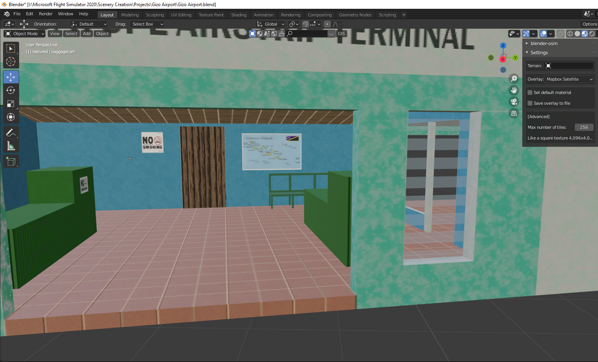Toggle second sphere icon next to selection mode
The height and width of the screenshot is (362, 598).
tap(260, 34)
